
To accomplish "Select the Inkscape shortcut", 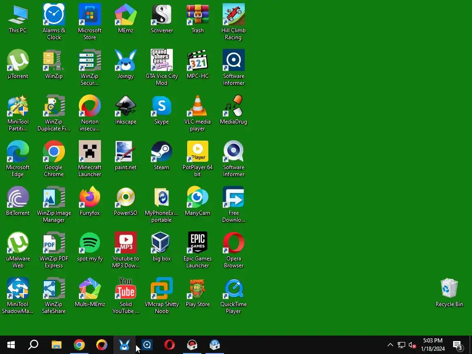I will [126, 110].
